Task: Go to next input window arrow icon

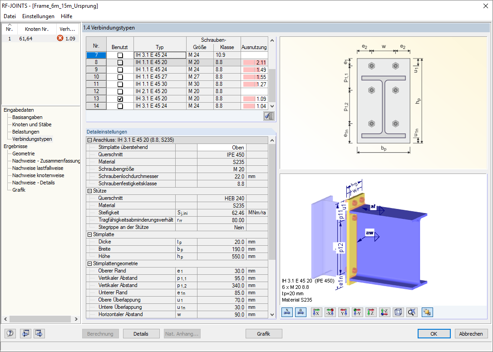Action: tap(39, 333)
